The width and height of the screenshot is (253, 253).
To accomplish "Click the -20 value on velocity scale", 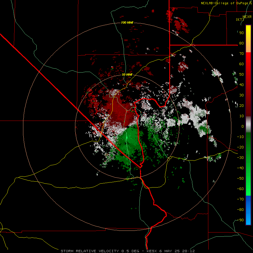I will (240, 147).
